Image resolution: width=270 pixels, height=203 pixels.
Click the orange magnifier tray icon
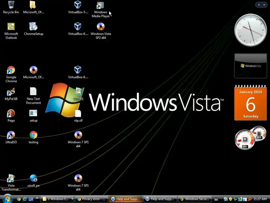250,199
